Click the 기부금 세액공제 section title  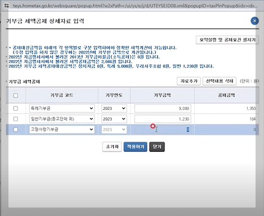click(x=24, y=82)
